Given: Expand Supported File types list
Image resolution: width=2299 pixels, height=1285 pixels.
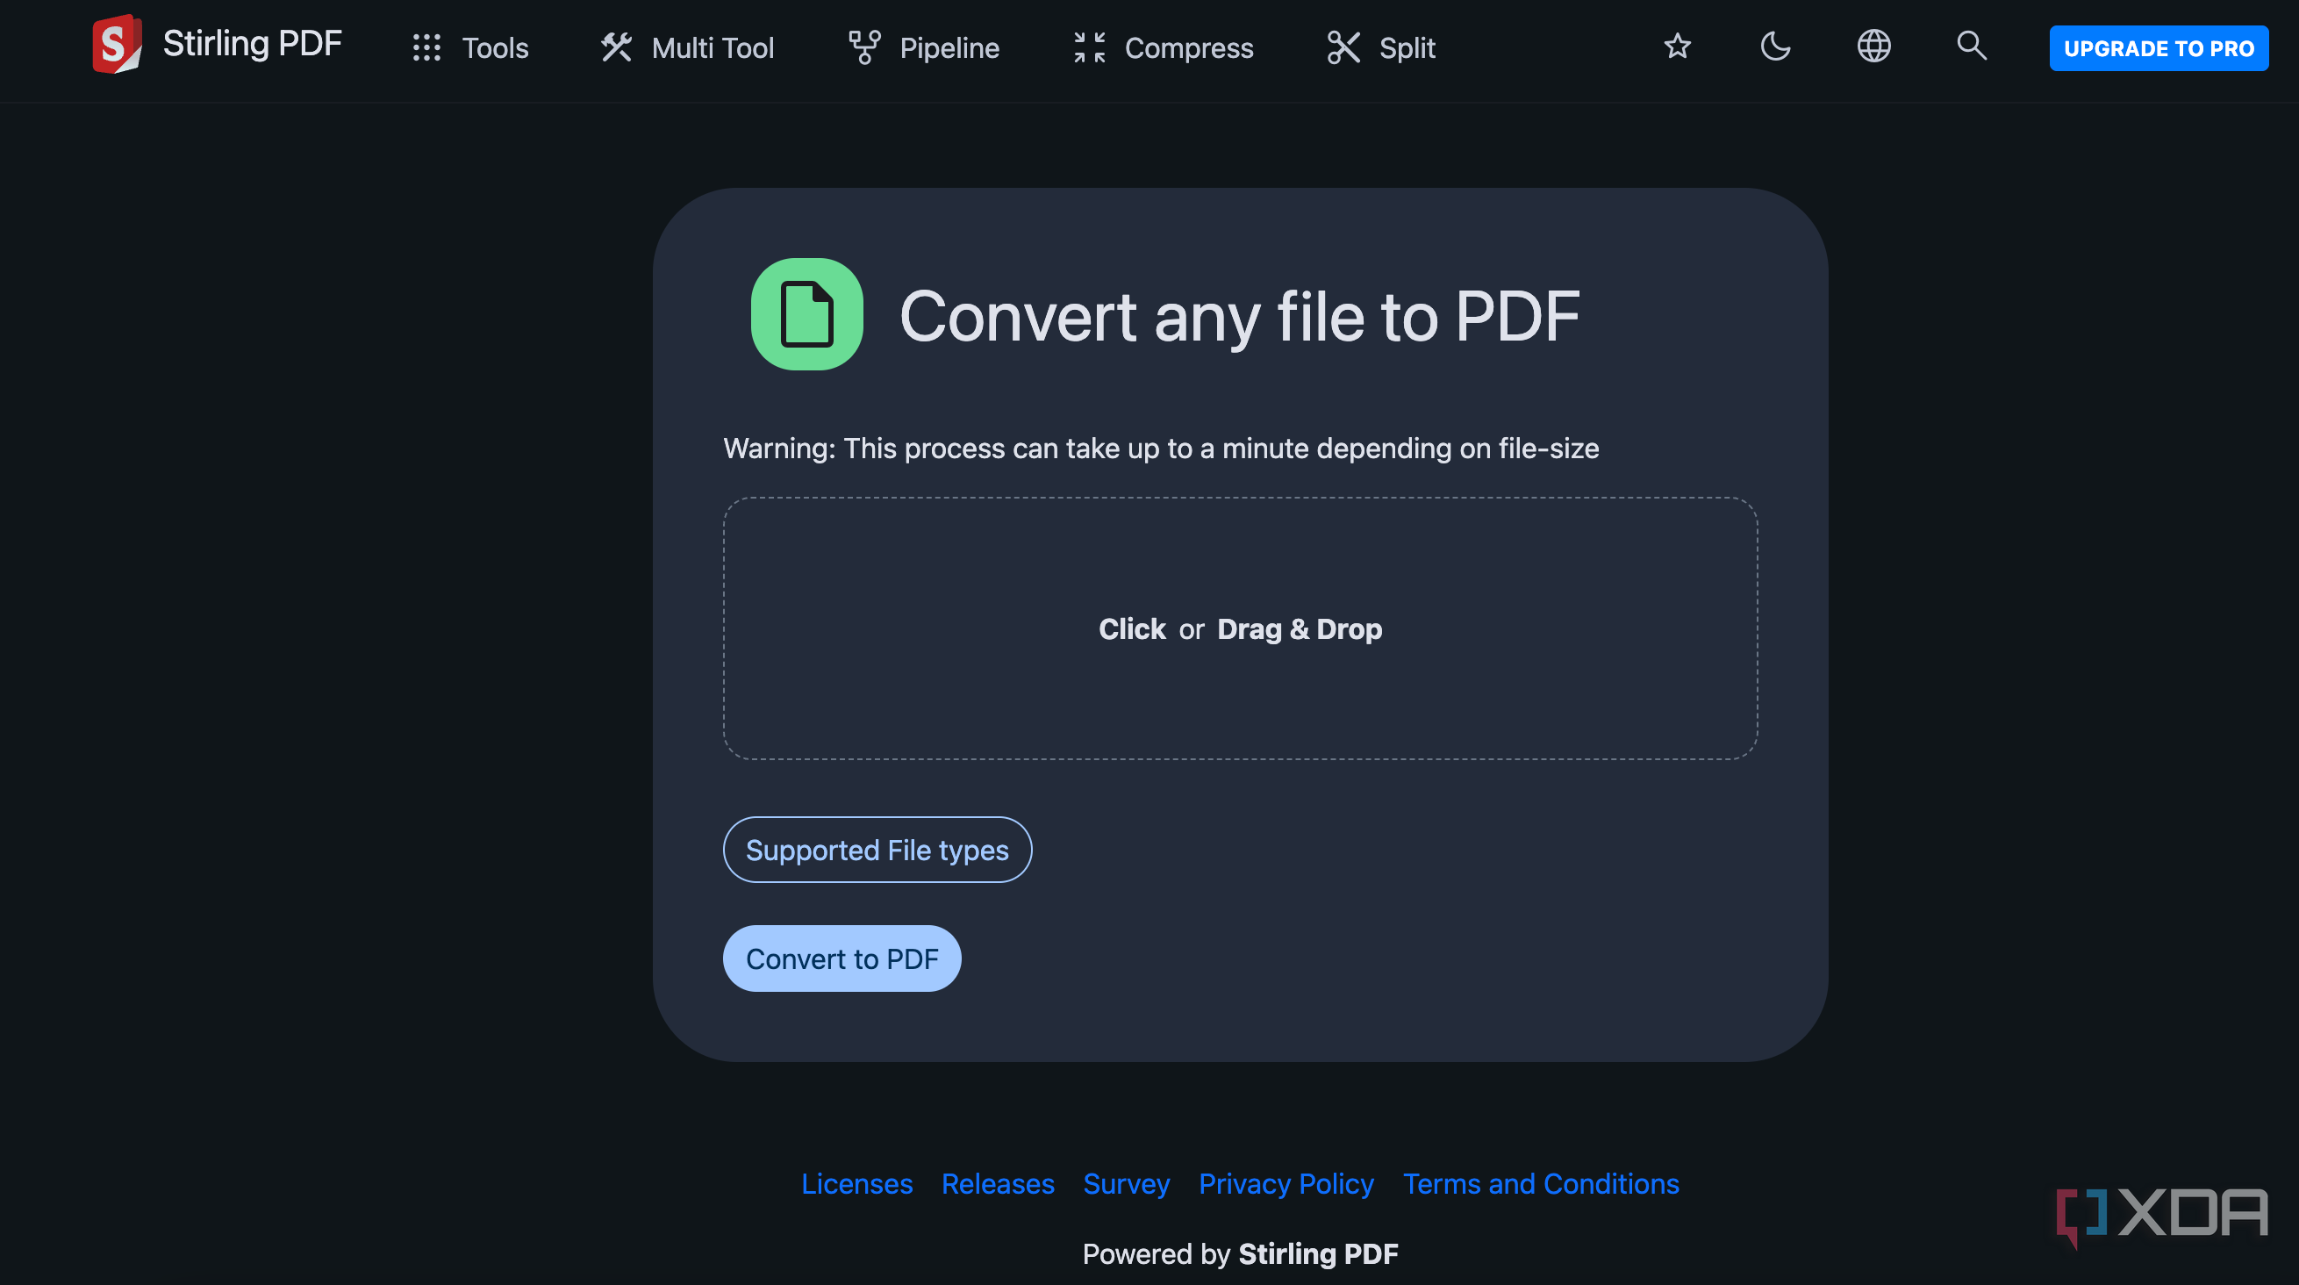Looking at the screenshot, I should (x=877, y=851).
